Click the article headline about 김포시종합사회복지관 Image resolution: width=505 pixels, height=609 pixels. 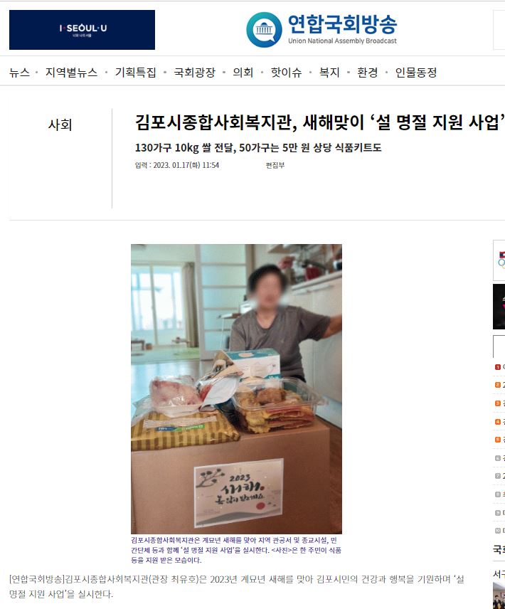tap(320, 122)
